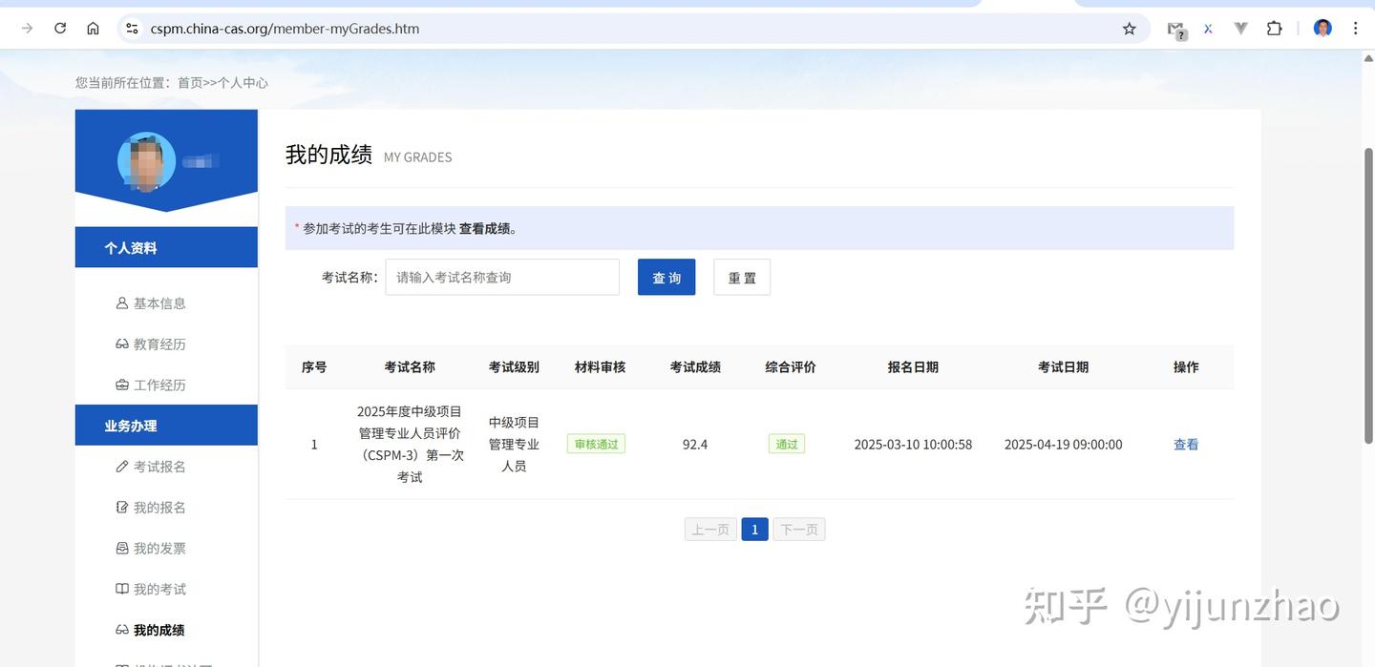This screenshot has height=667, width=1375.
Task: Select the 基本信息 person icon in sidebar
Action: pyautogui.click(x=120, y=302)
